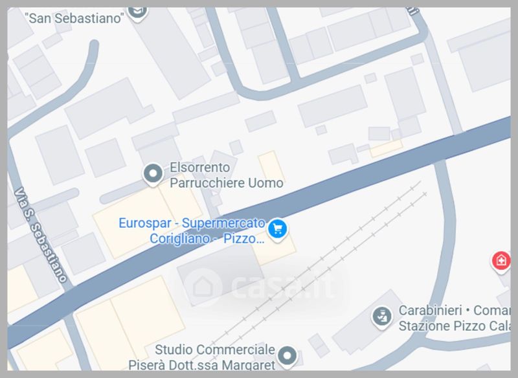The image size is (518, 378).
Task: Select the Via S. Sebastiano street label
Action: pos(40,235)
